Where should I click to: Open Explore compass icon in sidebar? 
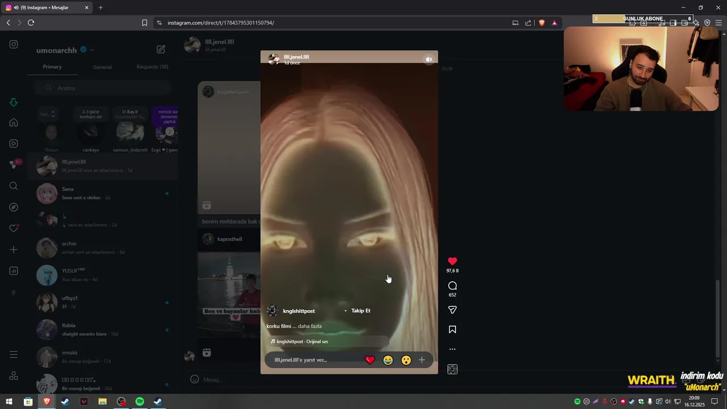point(14,207)
